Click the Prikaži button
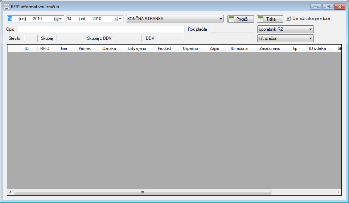 [241, 19]
